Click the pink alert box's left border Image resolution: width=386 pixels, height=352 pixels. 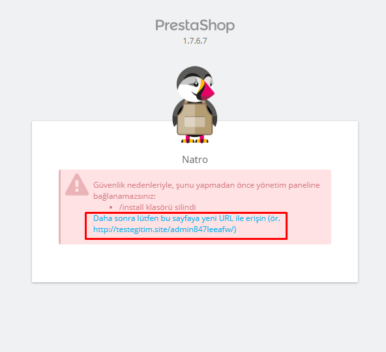point(59,207)
